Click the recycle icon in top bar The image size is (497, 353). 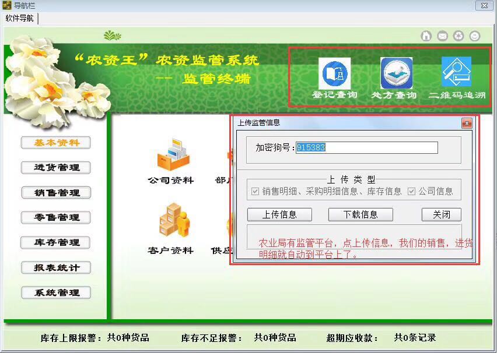point(459,36)
